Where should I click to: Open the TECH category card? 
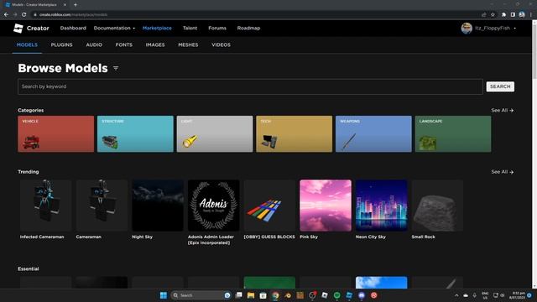click(295, 134)
